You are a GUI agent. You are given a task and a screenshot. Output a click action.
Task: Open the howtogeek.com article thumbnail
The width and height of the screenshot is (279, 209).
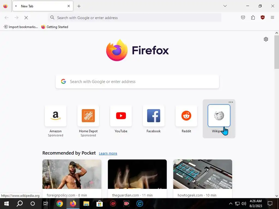203,174
